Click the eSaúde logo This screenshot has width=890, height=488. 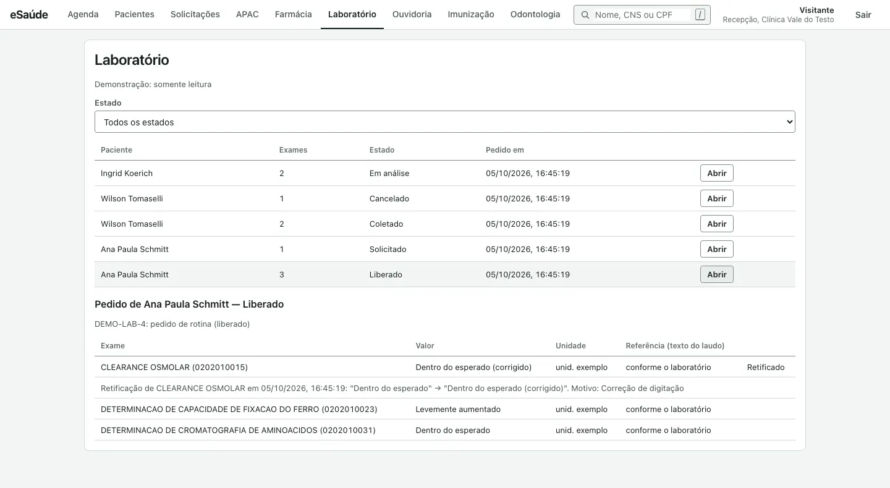(29, 14)
